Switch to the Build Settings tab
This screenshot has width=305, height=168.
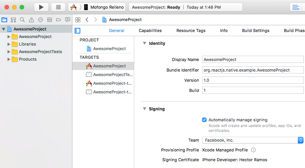tap(255, 31)
